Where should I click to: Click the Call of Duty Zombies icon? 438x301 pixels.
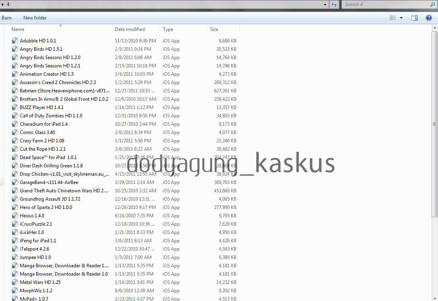point(15,115)
